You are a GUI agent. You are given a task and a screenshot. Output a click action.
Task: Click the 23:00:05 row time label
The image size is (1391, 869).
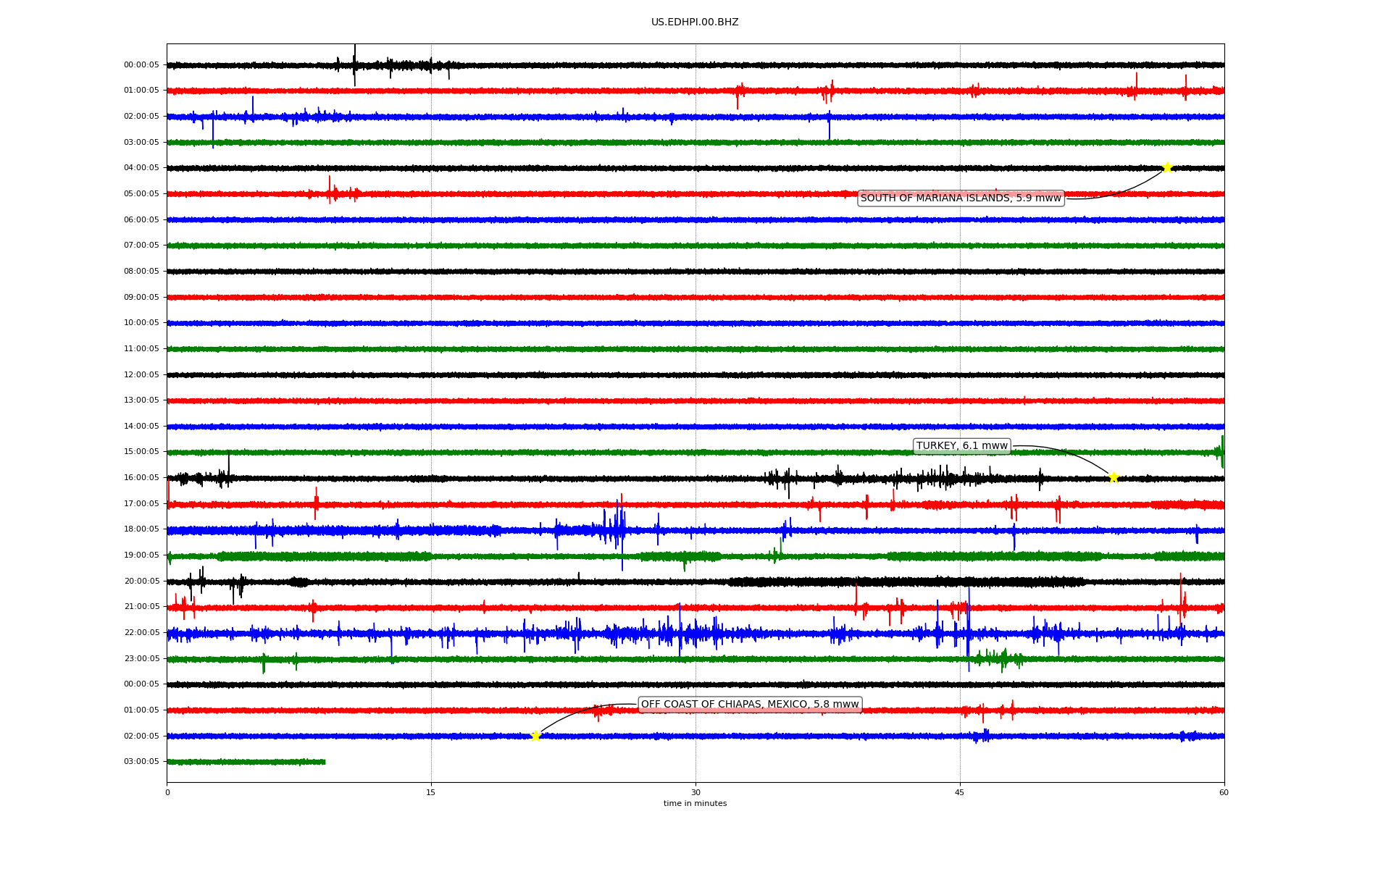[141, 659]
